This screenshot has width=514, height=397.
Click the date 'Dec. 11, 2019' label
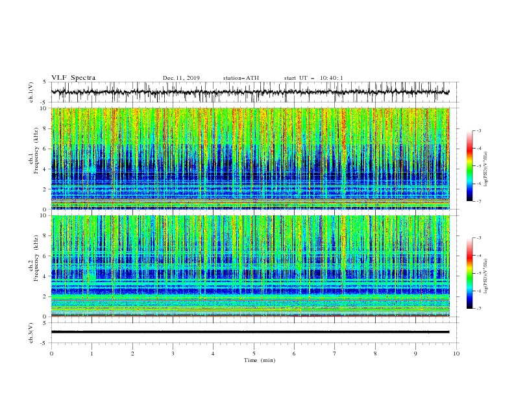click(181, 78)
